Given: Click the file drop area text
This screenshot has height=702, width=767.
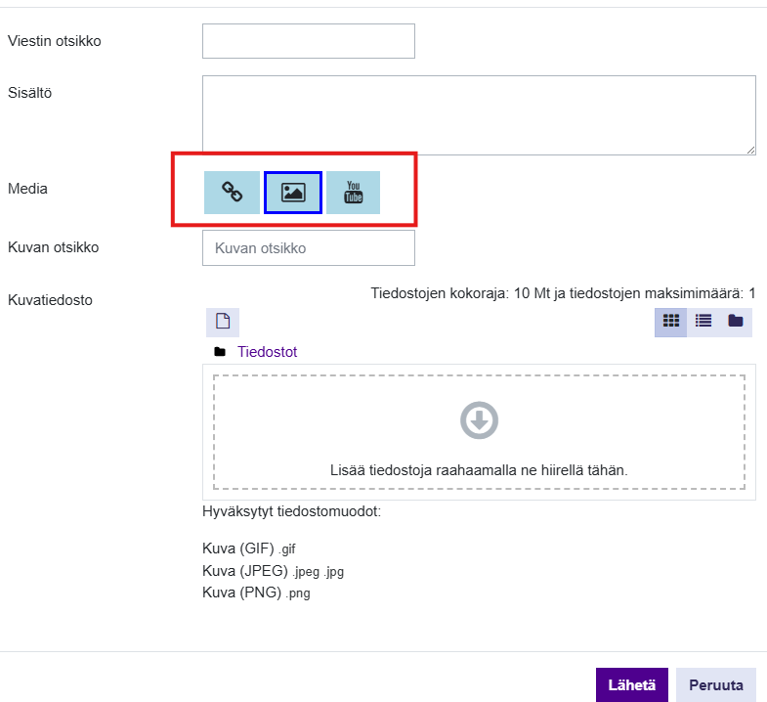Looking at the screenshot, I should [479, 470].
